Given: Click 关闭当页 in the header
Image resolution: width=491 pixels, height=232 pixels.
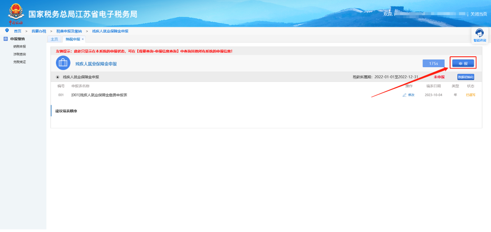Looking at the screenshot, I should tap(478, 14).
